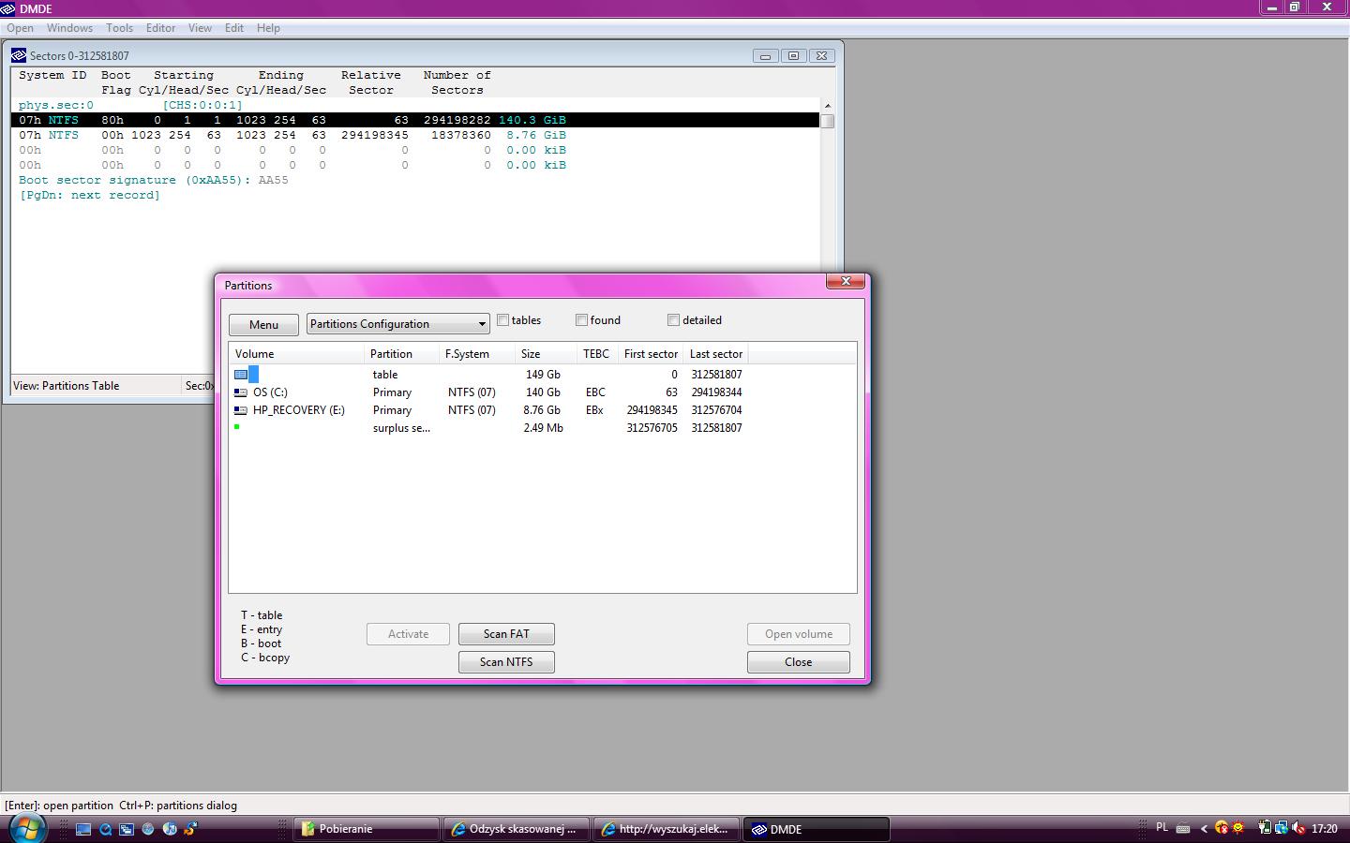
Task: Open the Partitions Configuration dropdown
Action: point(398,324)
